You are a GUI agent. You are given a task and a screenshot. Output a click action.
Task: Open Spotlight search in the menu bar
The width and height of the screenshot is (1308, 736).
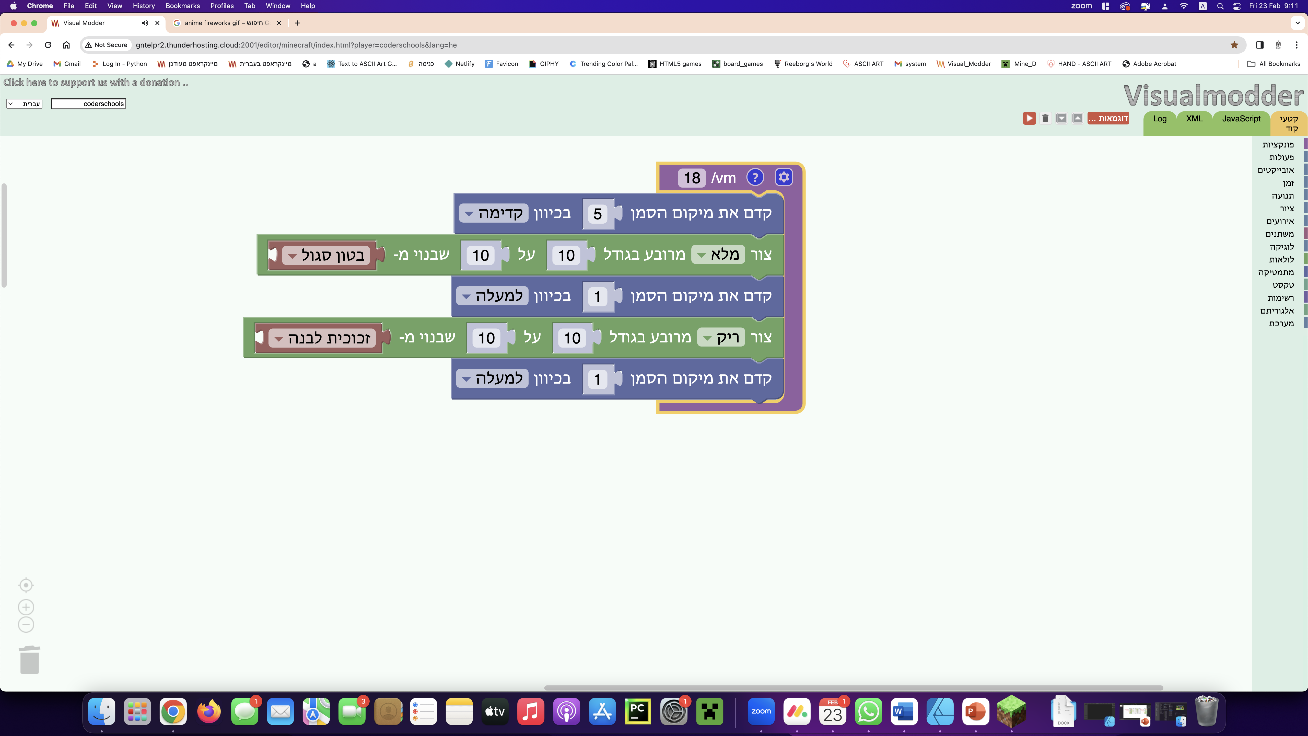(x=1220, y=6)
